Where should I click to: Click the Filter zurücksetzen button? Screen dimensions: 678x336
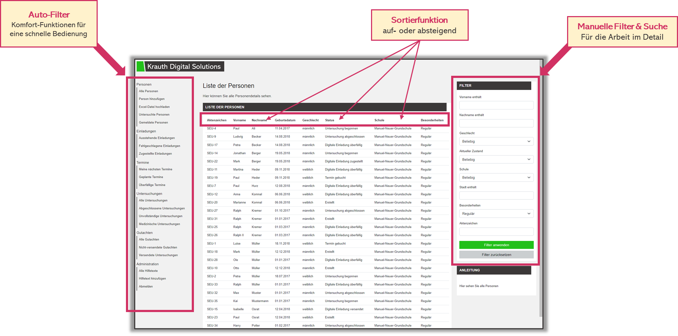pos(496,255)
